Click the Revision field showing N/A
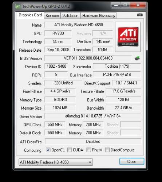Image resolution: width=162 pixels, height=182 pixels. click(103, 33)
